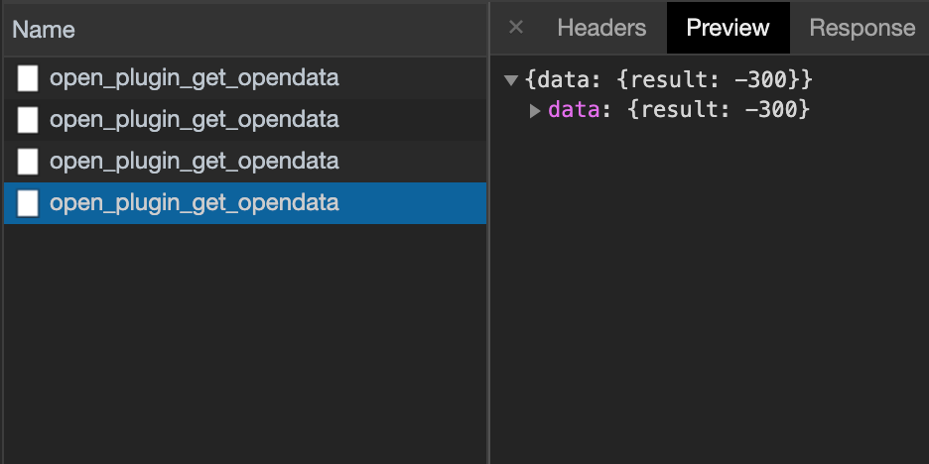Click the {result: -300} value beside data key
The image size is (929, 464).
720,110
